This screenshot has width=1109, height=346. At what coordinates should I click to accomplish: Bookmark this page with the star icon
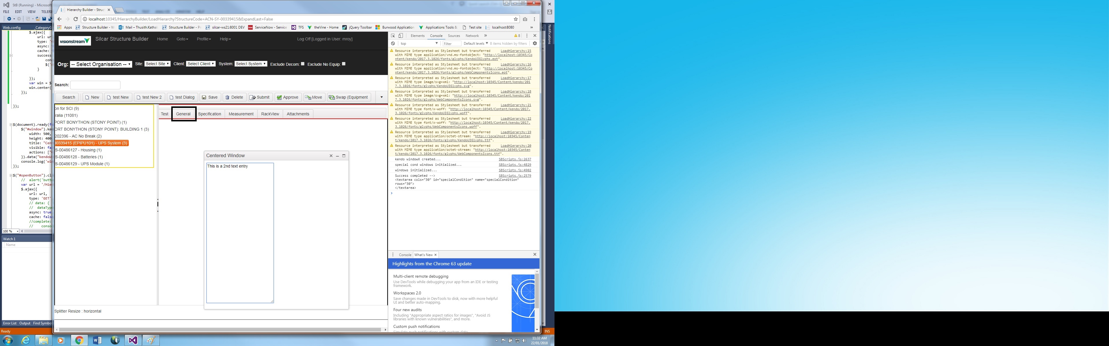point(515,19)
